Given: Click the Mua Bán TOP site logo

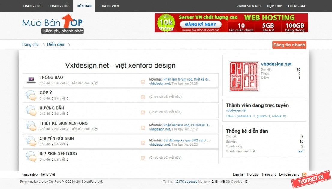Looking at the screenshot, I should (53, 24).
